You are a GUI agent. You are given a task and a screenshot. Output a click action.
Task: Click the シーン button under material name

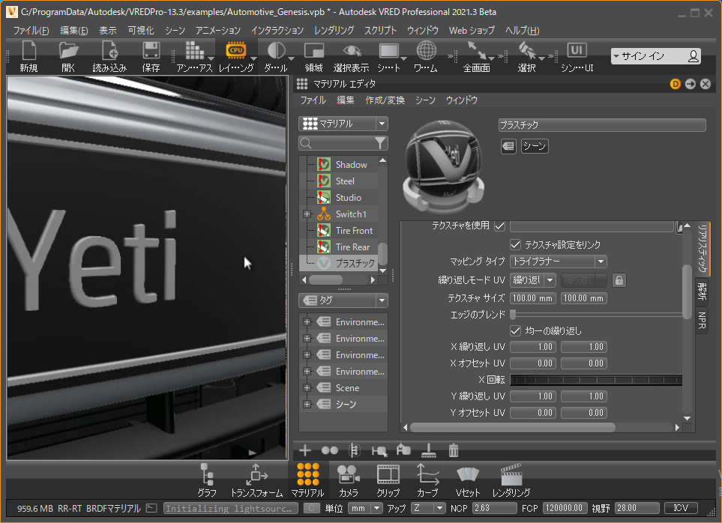[534, 146]
